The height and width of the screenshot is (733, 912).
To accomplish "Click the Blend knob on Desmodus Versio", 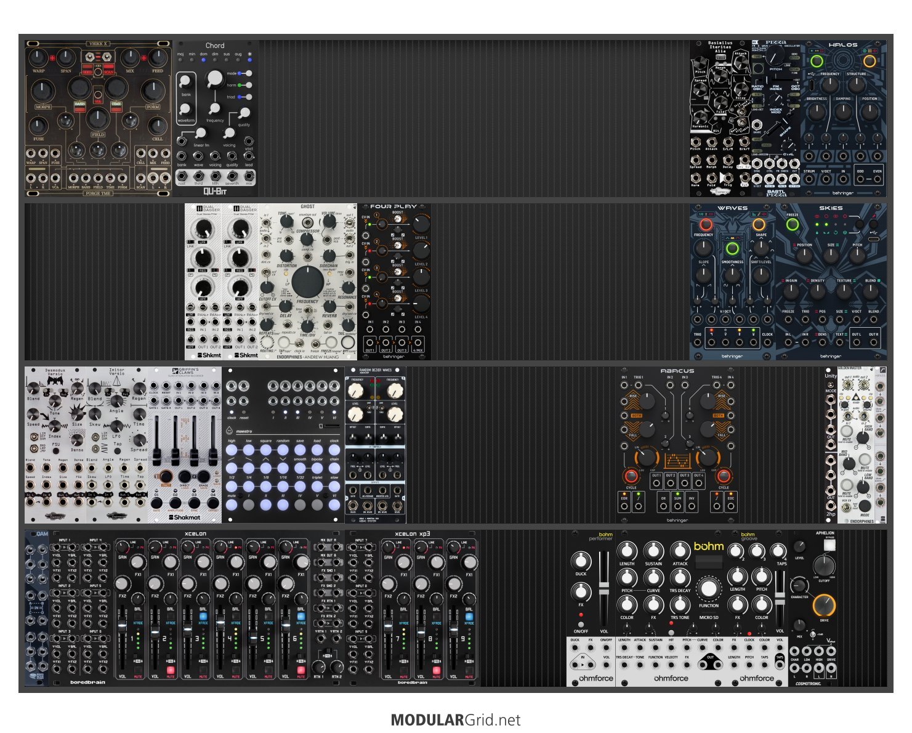I will pos(34,387).
